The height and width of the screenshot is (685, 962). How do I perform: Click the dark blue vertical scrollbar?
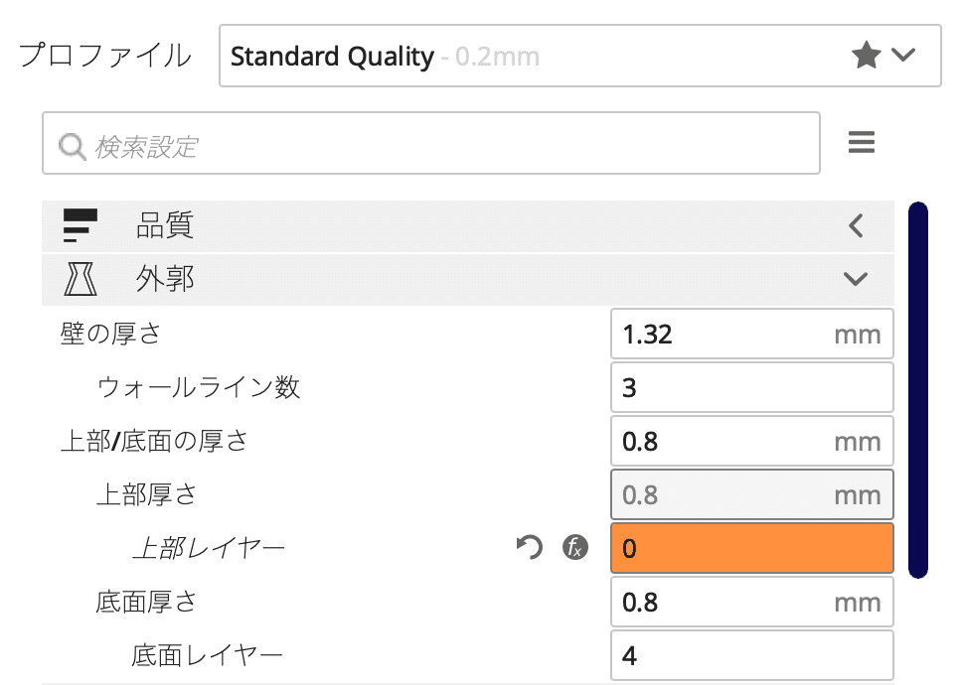[x=917, y=389]
